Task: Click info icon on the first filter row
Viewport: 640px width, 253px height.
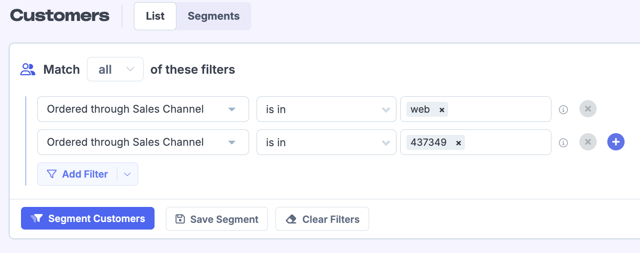Action: click(x=563, y=110)
